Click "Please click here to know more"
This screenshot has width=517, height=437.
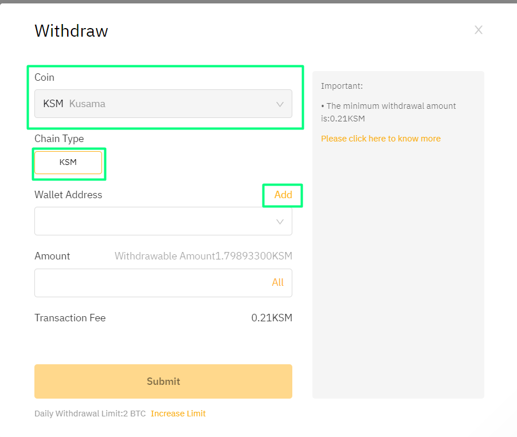[381, 139]
